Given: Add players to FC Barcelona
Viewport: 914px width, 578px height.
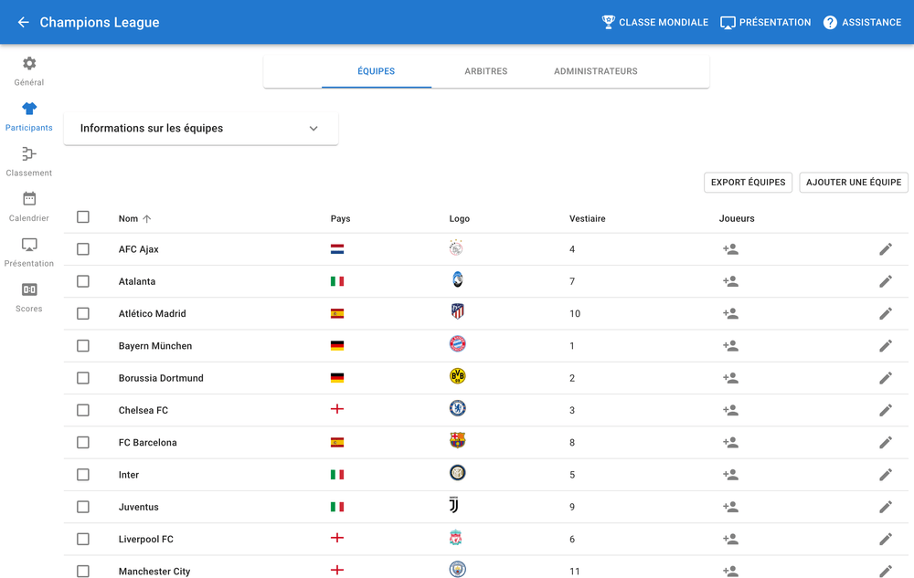Looking at the screenshot, I should [730, 442].
